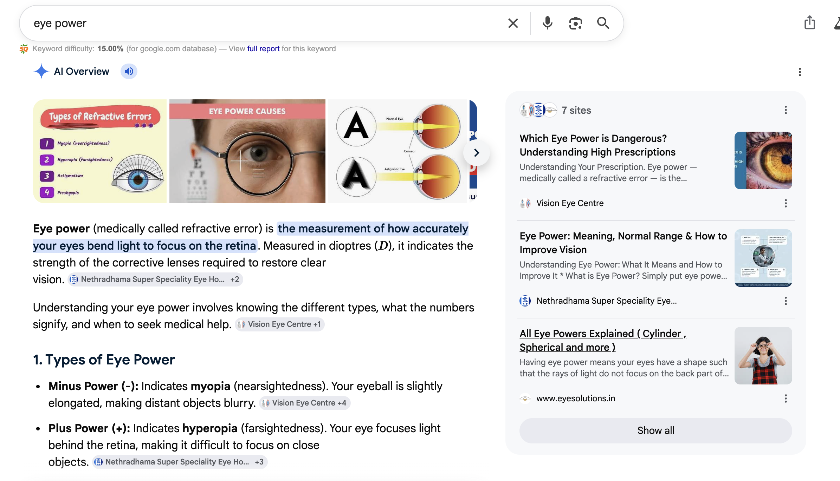Open the Types of Refractive Errors image
The image size is (840, 481).
(100, 151)
